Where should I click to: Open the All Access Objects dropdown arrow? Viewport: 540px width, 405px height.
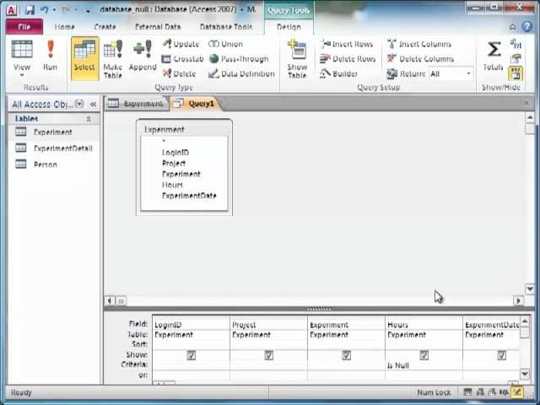point(79,104)
